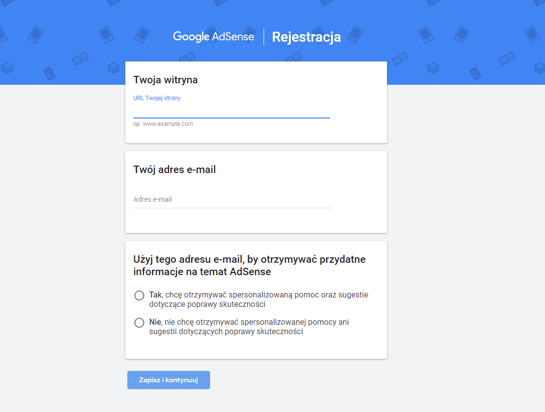This screenshot has width=545, height=412.
Task: Focus the URL Twojej strony input field
Action: [x=231, y=111]
